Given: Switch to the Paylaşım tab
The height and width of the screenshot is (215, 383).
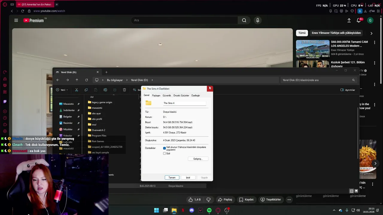Looking at the screenshot, I should [156, 96].
